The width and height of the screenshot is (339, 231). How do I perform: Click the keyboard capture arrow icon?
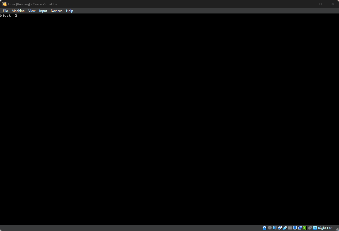(315, 228)
